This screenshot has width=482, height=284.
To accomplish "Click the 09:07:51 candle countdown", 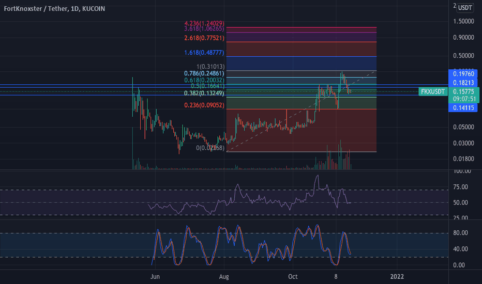I will tap(464, 99).
